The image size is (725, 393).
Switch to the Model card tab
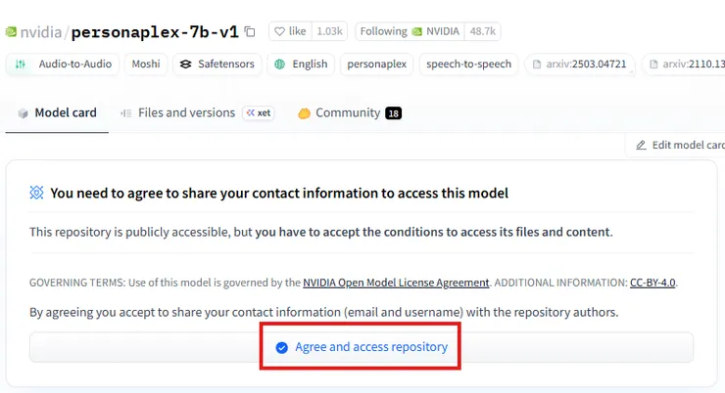[x=57, y=112]
